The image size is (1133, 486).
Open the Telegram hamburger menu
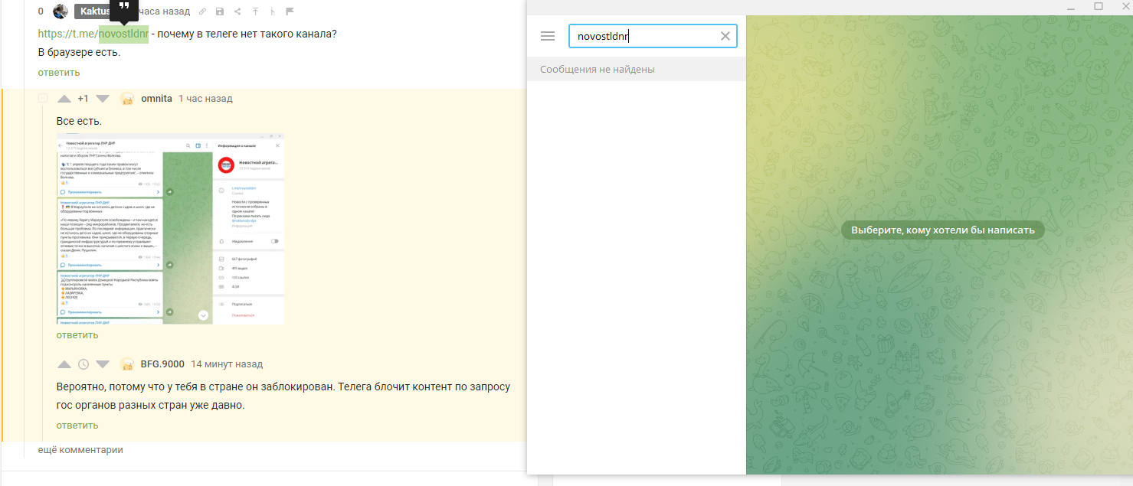[547, 36]
